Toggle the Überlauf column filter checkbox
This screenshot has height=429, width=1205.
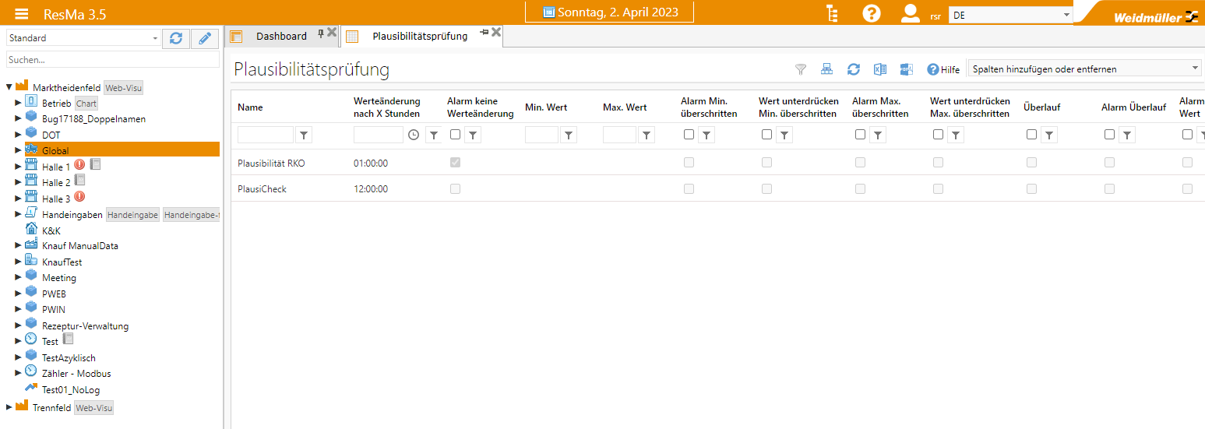pos(1031,135)
